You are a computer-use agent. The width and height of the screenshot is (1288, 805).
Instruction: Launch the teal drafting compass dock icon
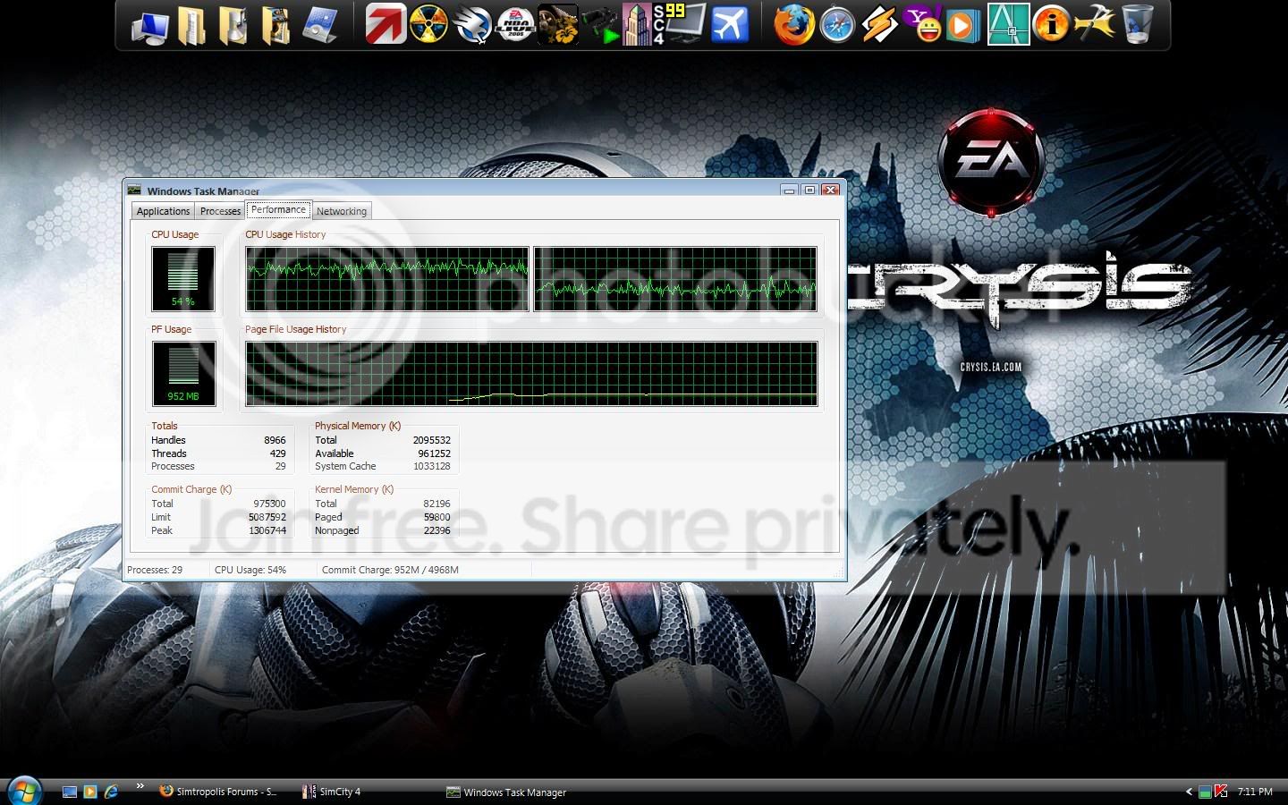point(1008,24)
